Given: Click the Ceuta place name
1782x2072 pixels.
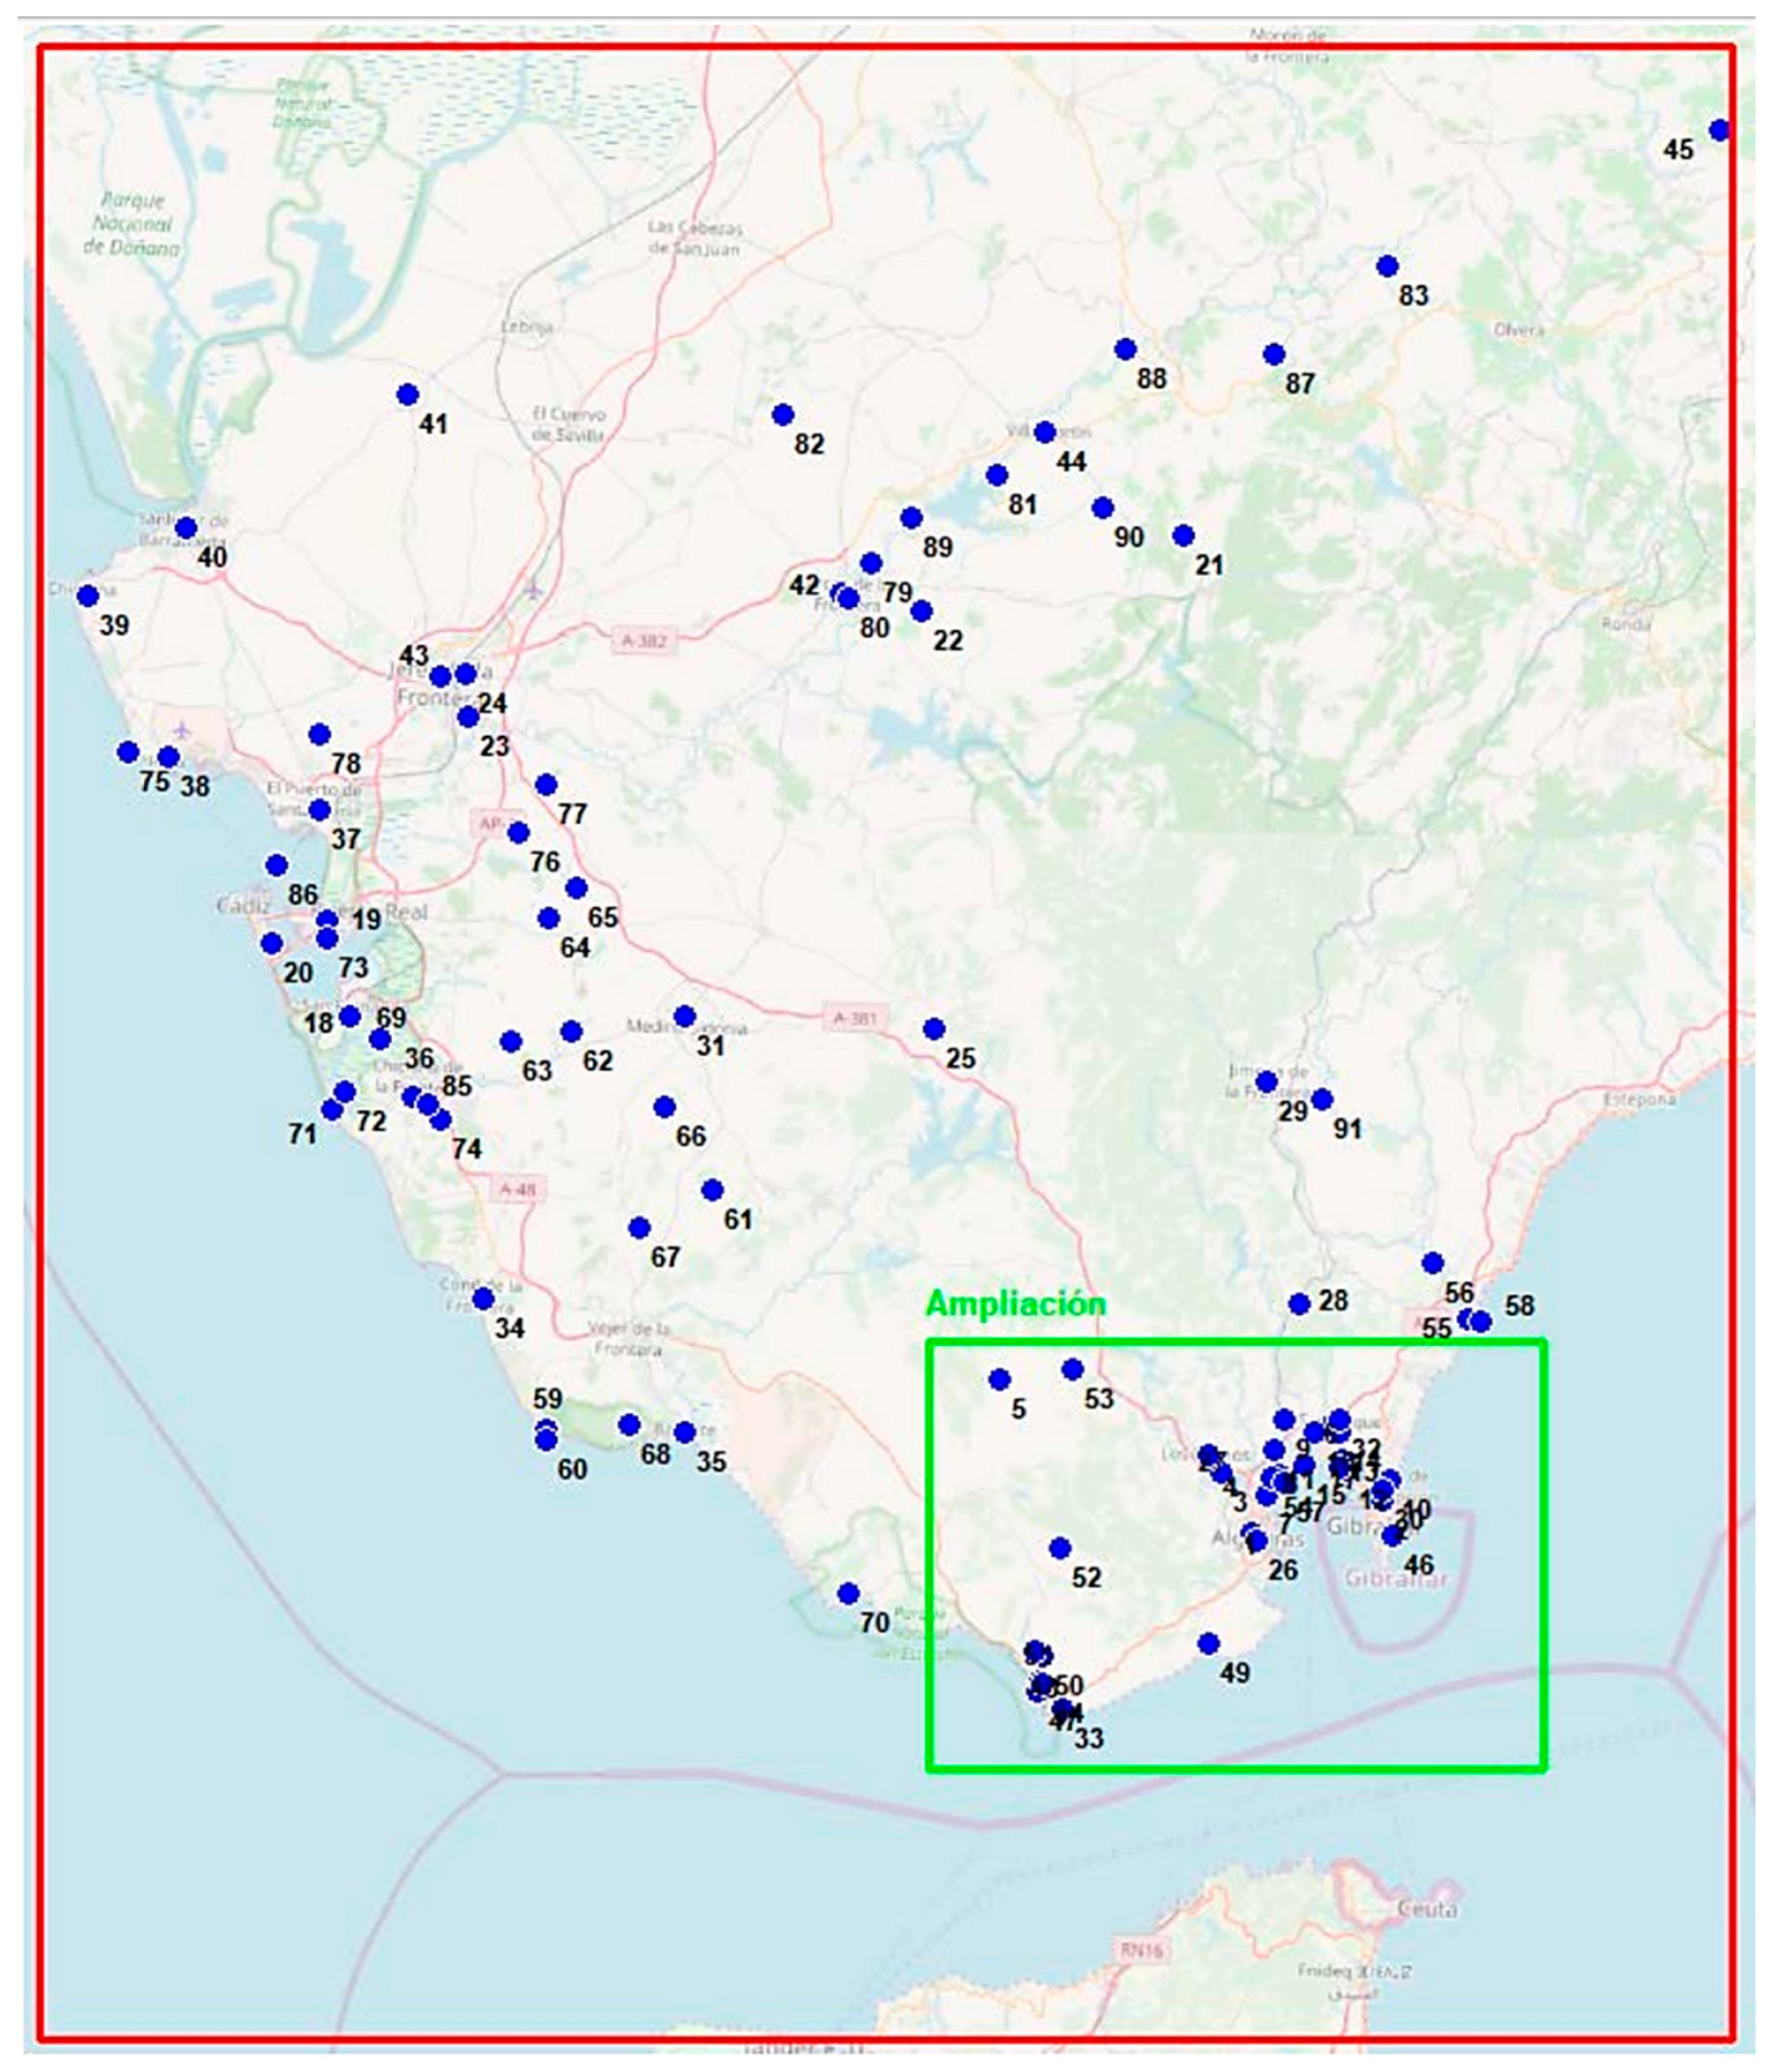Looking at the screenshot, I should point(1427,1908).
